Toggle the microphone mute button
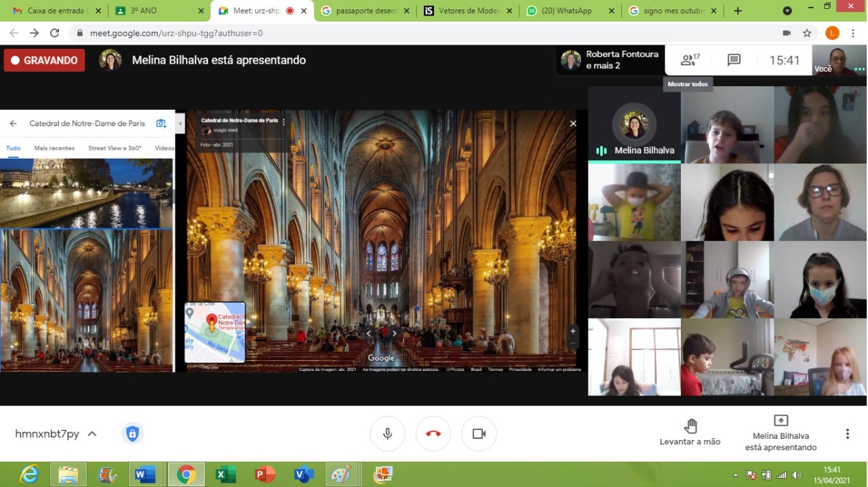The image size is (868, 487). coord(388,433)
